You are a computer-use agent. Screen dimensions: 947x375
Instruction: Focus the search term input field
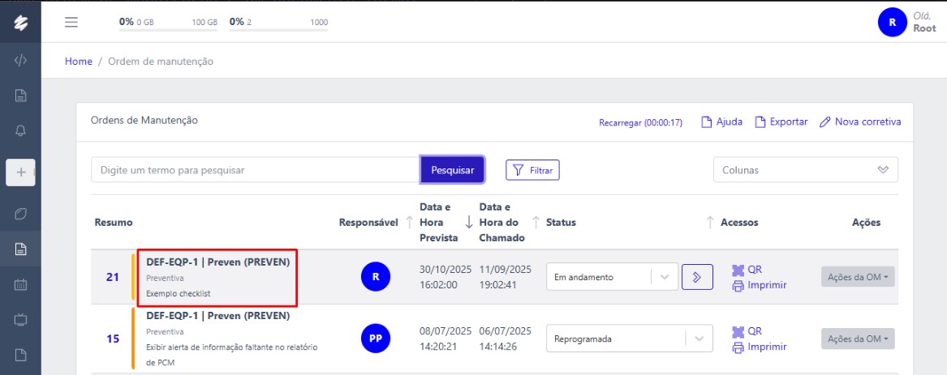256,170
